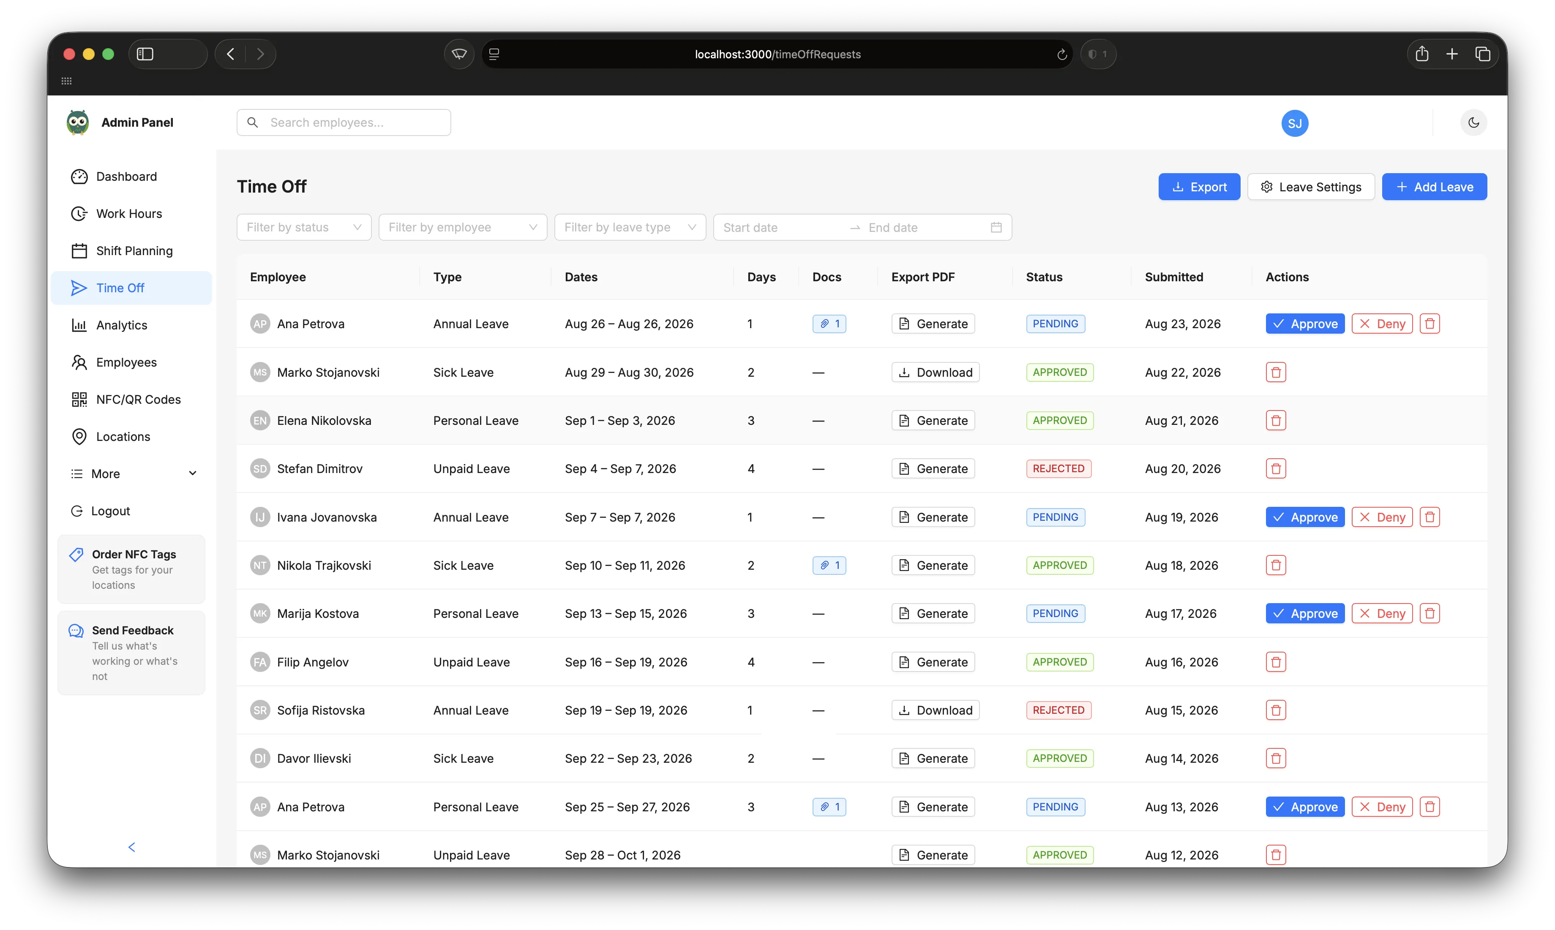Open Analytics in sidebar
1555x930 pixels.
pyautogui.click(x=132, y=325)
